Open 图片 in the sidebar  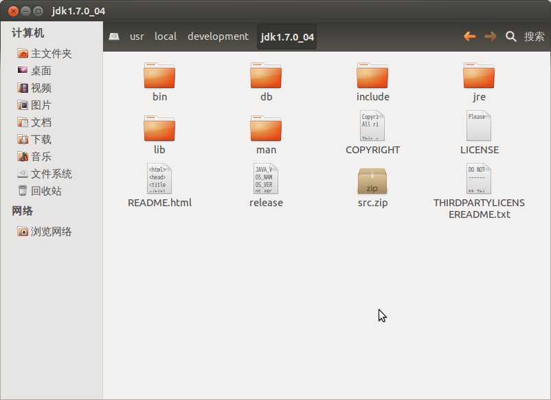pyautogui.click(x=41, y=104)
